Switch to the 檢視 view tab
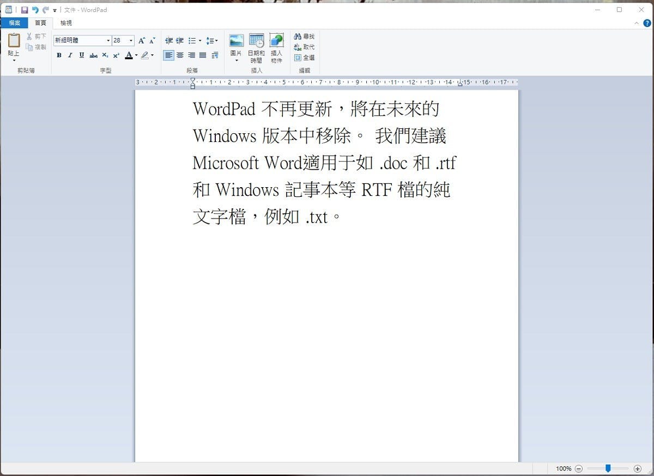654x476 pixels. coord(66,23)
